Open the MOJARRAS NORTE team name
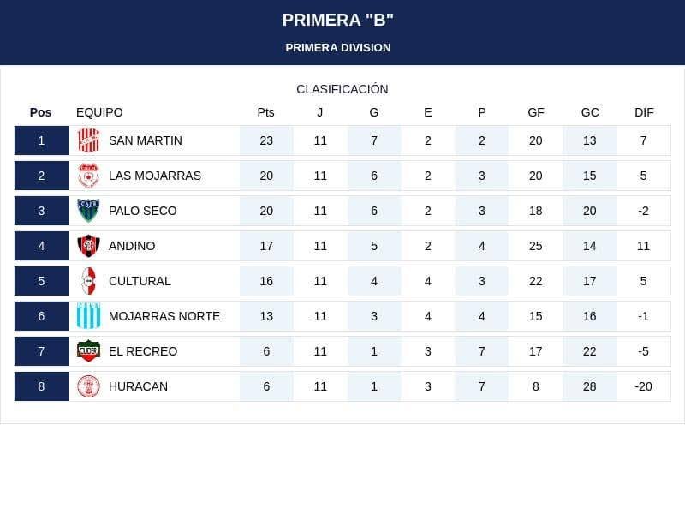This screenshot has height=514, width=685. pyautogui.click(x=164, y=316)
